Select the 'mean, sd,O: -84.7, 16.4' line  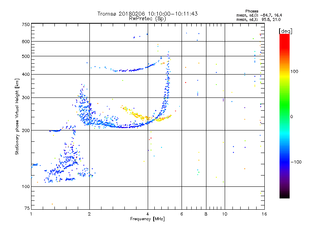(259, 15)
